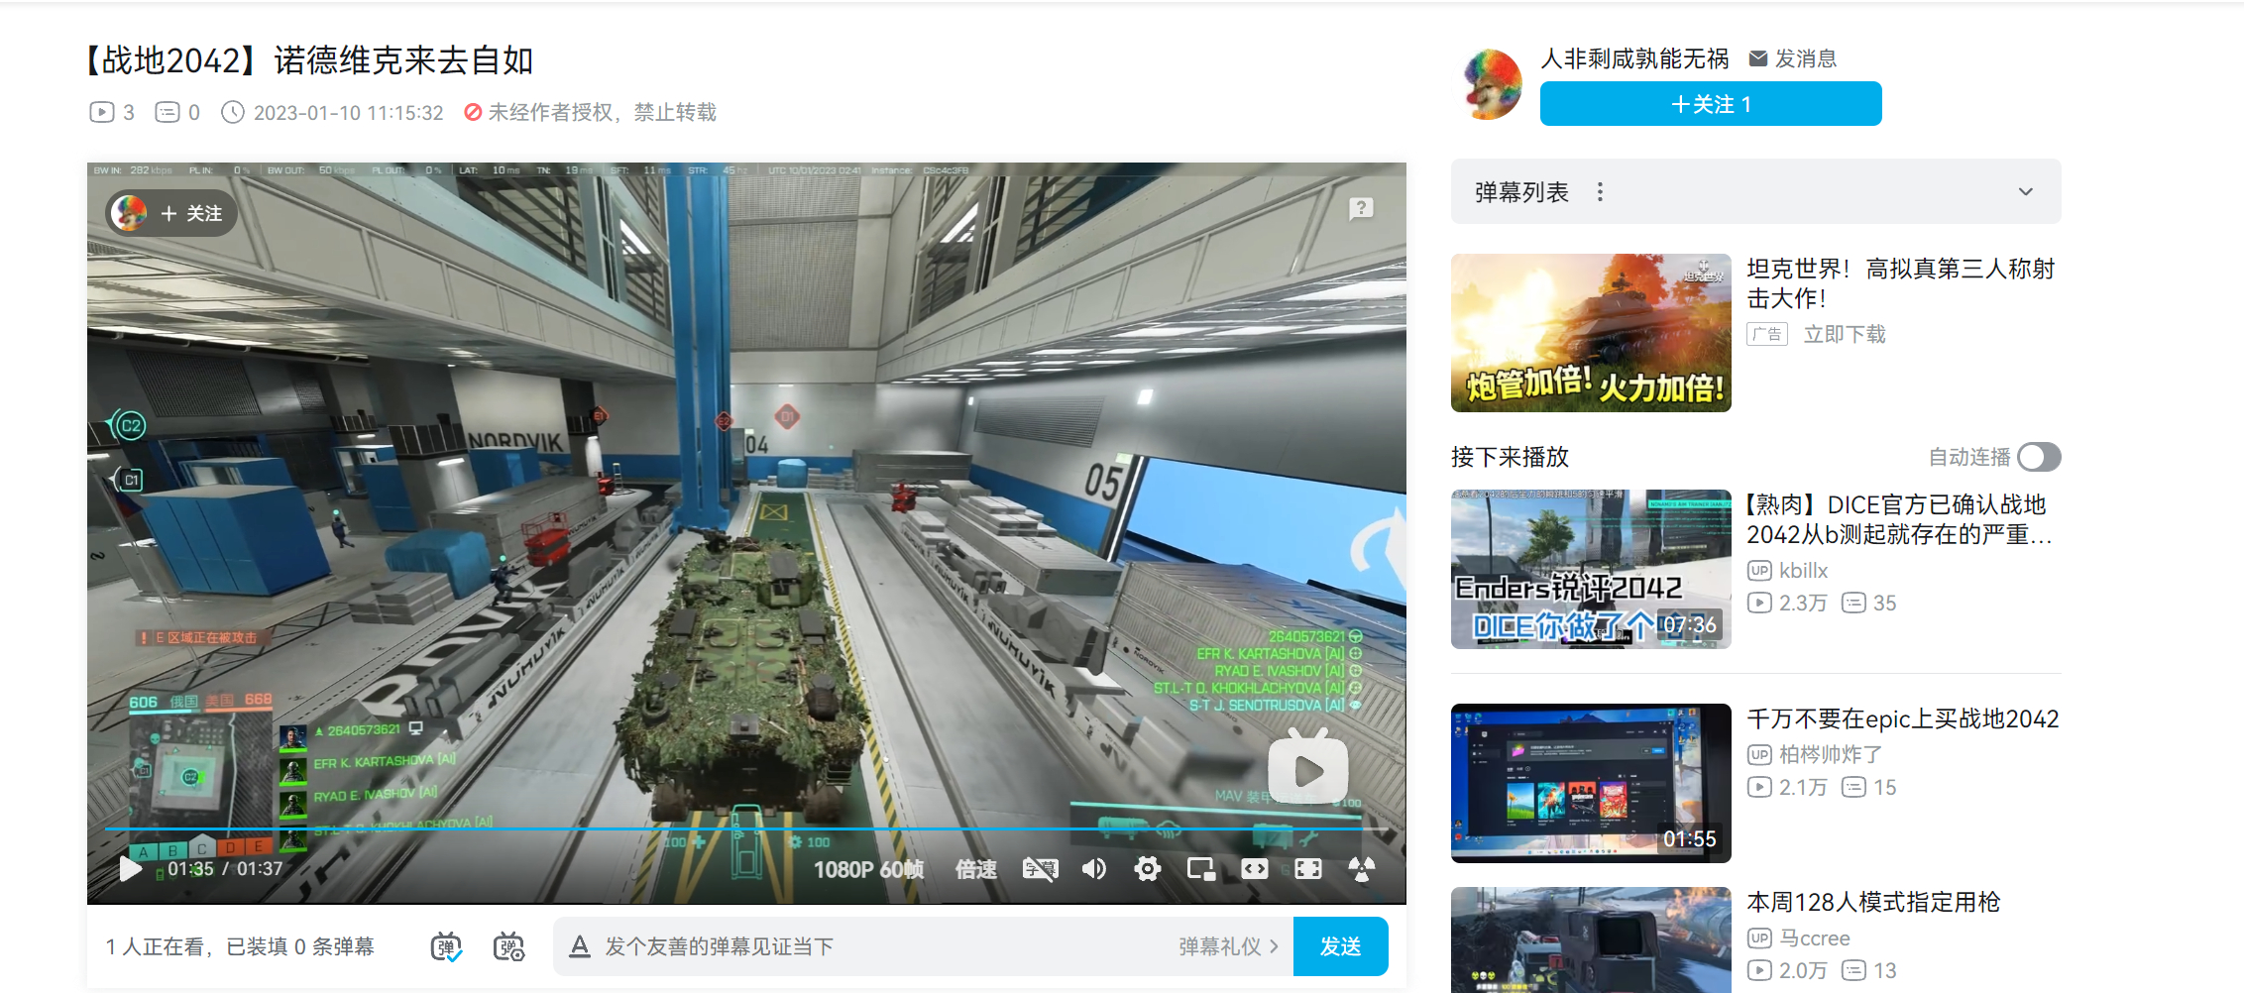
Task: Open 弹幕礼仪 etiquette link
Action: pos(1229,946)
